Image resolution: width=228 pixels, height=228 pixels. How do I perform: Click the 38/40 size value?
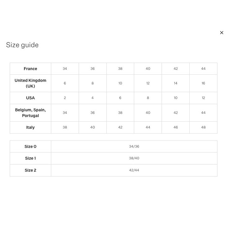tap(134, 158)
